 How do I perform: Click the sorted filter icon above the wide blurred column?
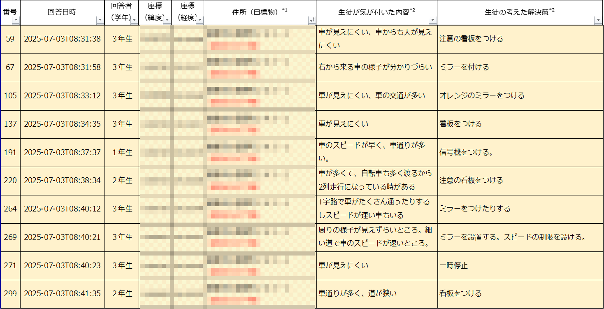(x=311, y=20)
